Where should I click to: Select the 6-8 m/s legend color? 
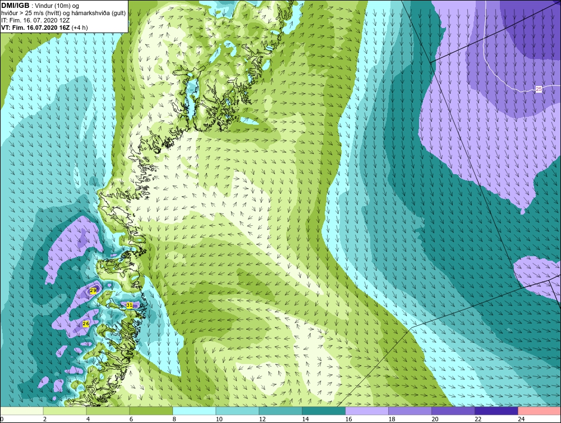point(151,411)
